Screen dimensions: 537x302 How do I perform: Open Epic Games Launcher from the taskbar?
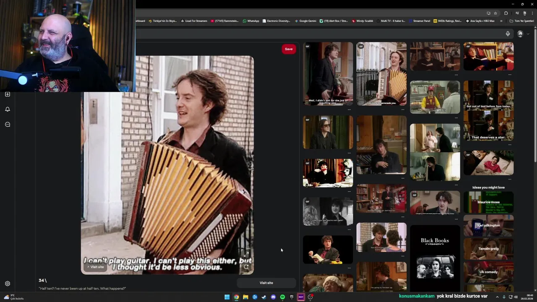pyautogui.click(x=292, y=297)
